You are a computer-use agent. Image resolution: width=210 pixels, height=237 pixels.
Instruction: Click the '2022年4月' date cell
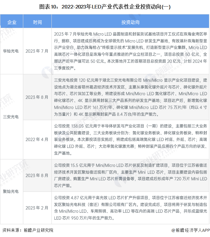click(37, 139)
